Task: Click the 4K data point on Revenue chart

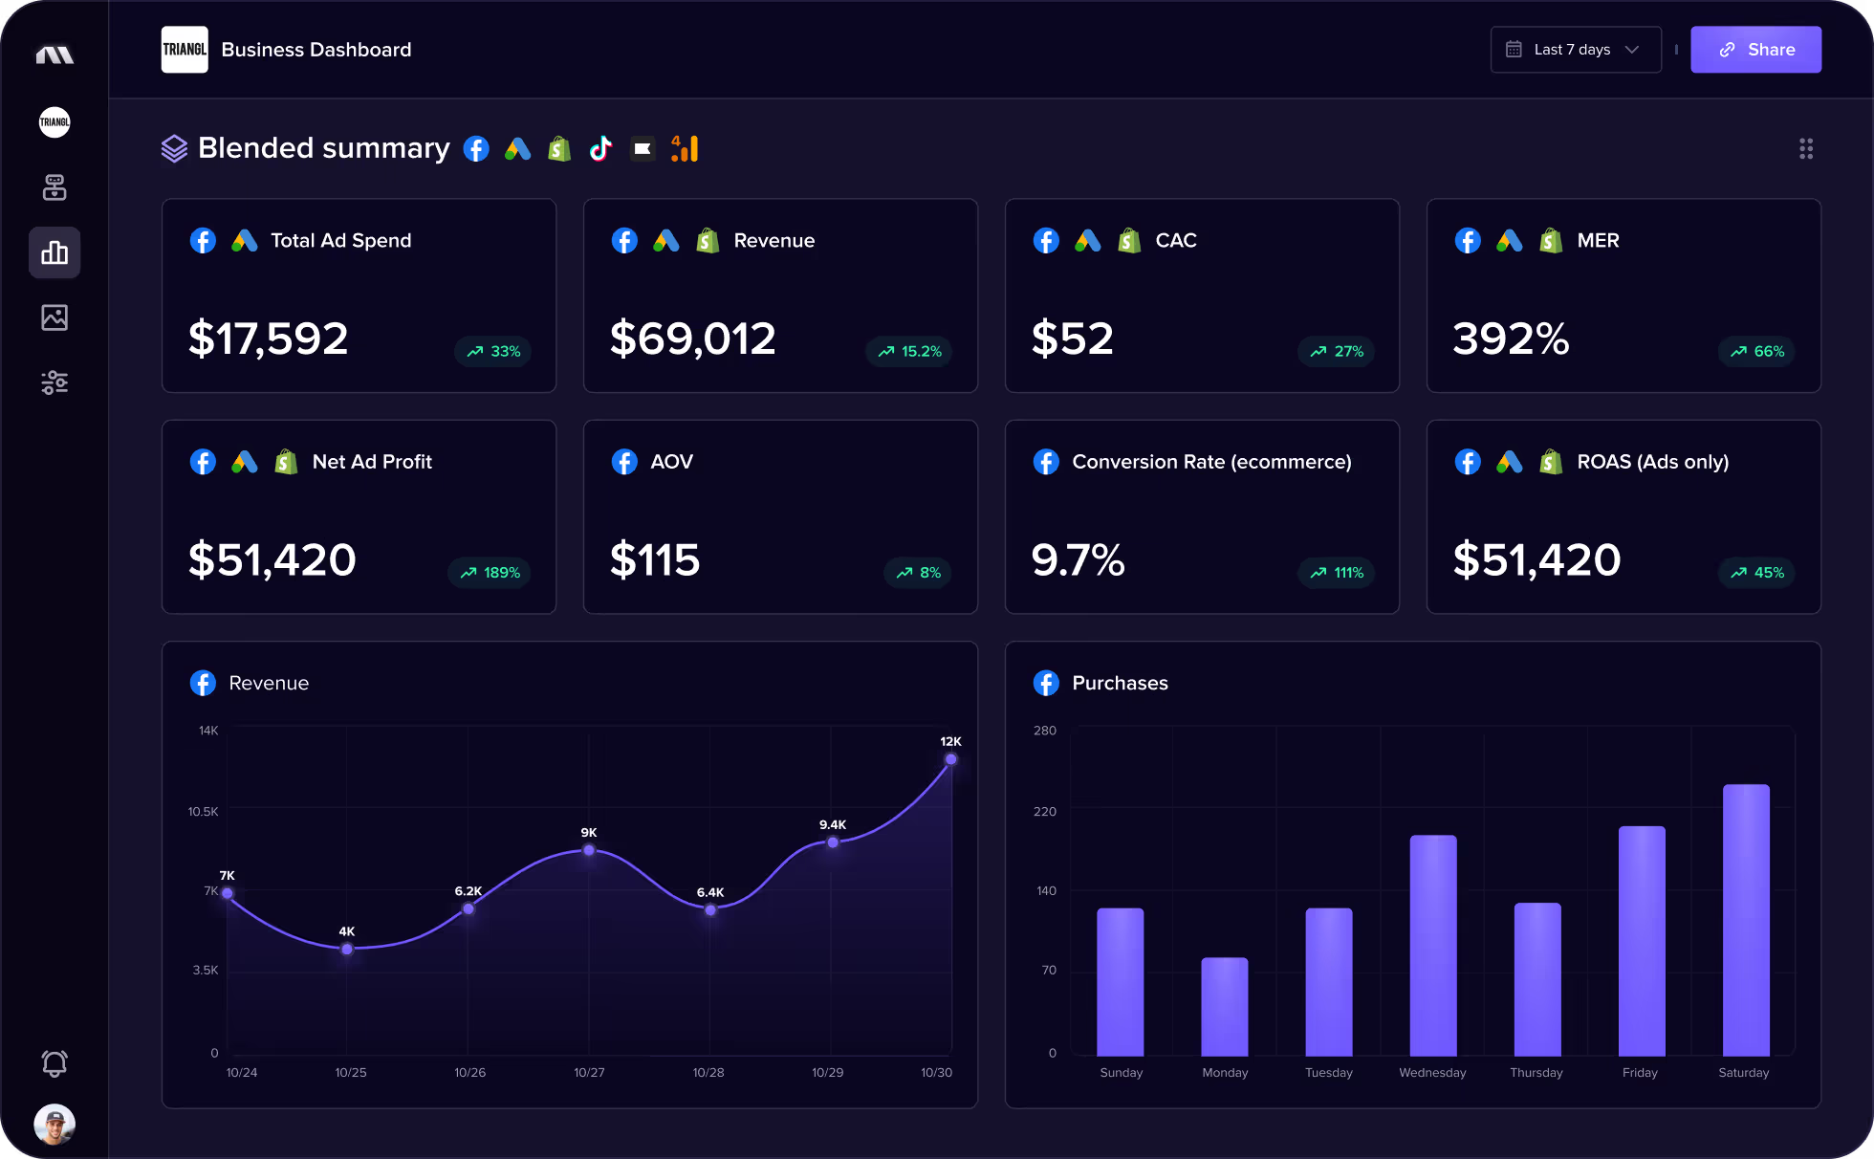Action: 347,949
